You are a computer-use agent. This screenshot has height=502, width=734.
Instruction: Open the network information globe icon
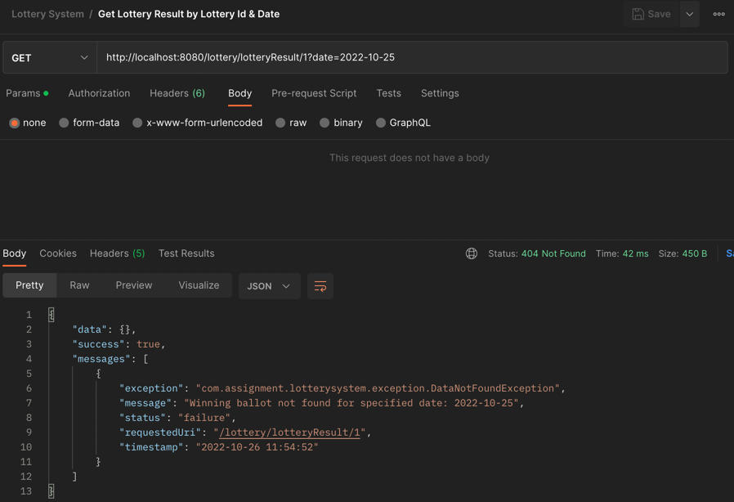(472, 253)
